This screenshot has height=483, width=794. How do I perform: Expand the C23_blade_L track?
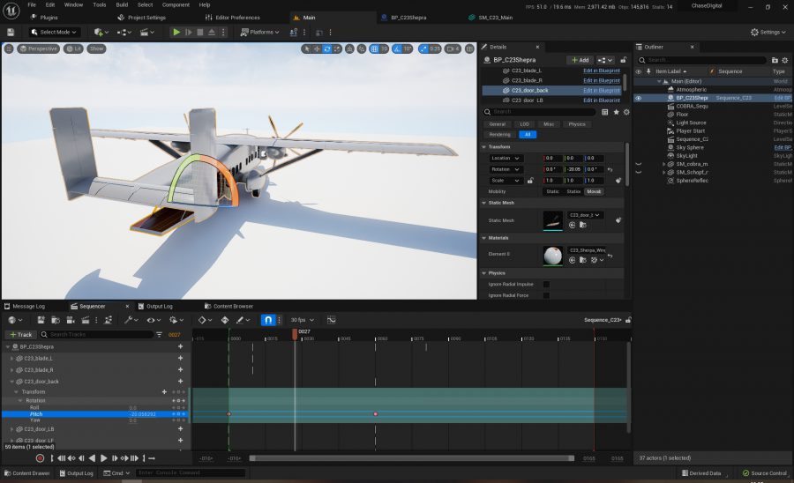pos(11,358)
